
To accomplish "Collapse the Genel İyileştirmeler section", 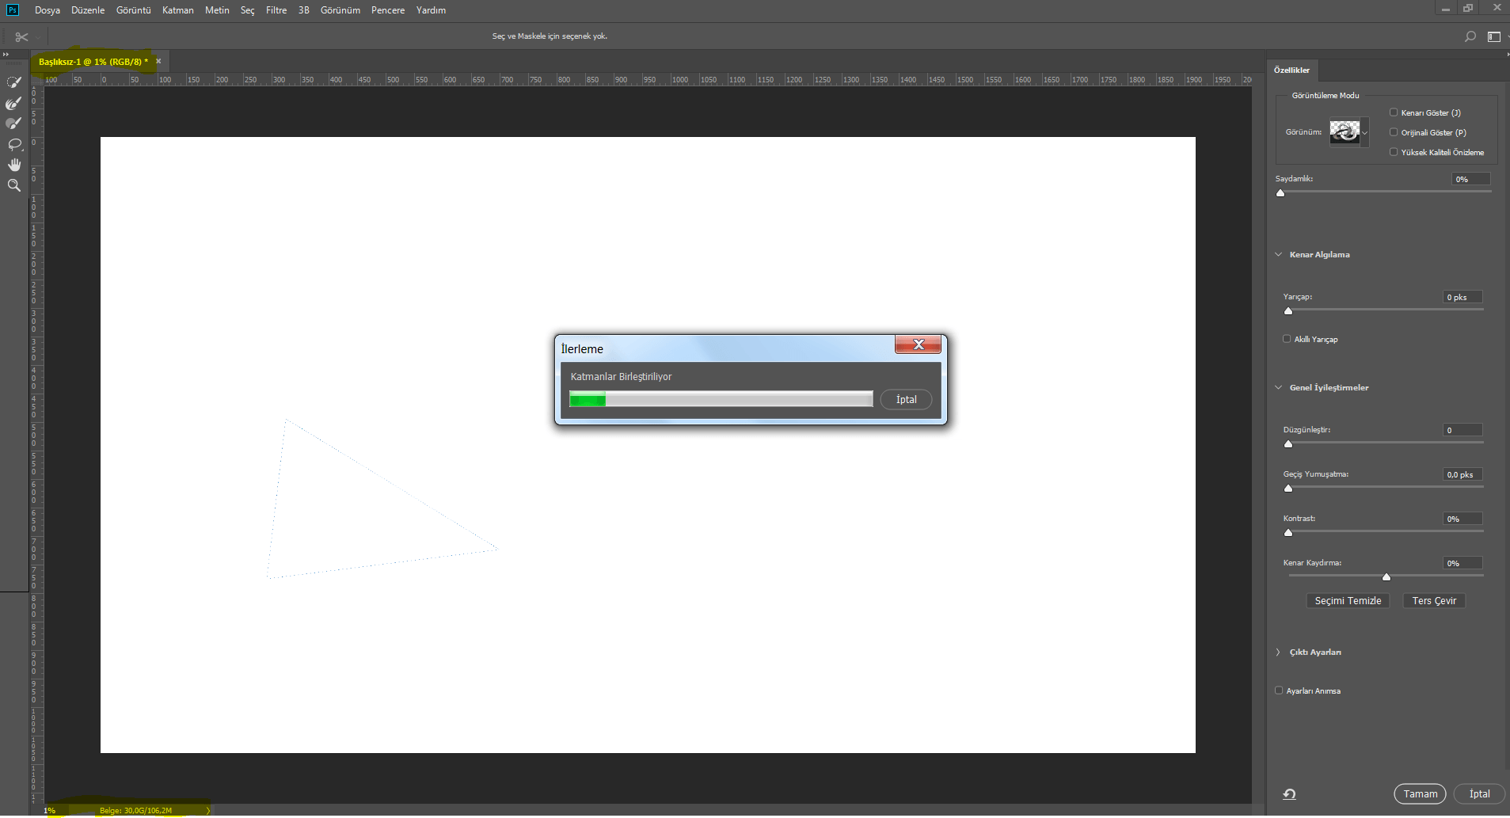I will (1278, 388).
